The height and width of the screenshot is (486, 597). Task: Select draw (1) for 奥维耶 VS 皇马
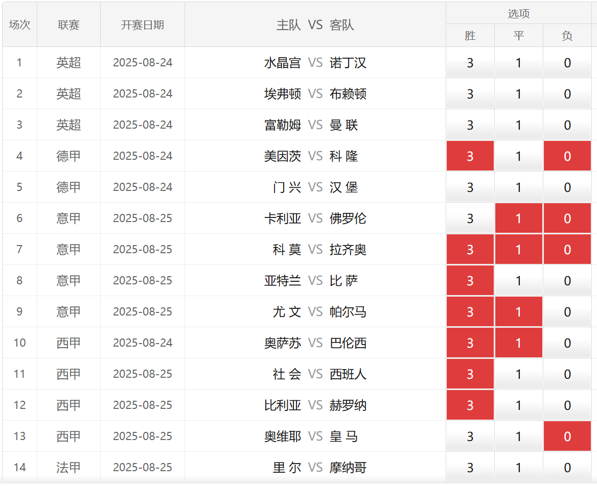(519, 436)
